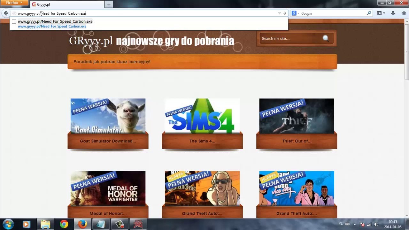The height and width of the screenshot is (230, 409).
Task: Open the network signal tray icon
Action: (369, 224)
